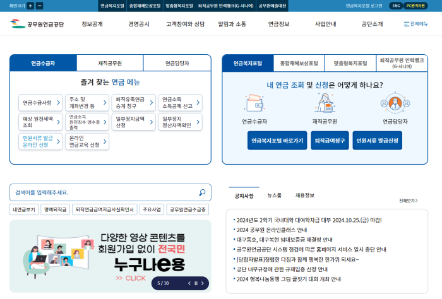Go to previous banner slide

click(x=189, y=283)
